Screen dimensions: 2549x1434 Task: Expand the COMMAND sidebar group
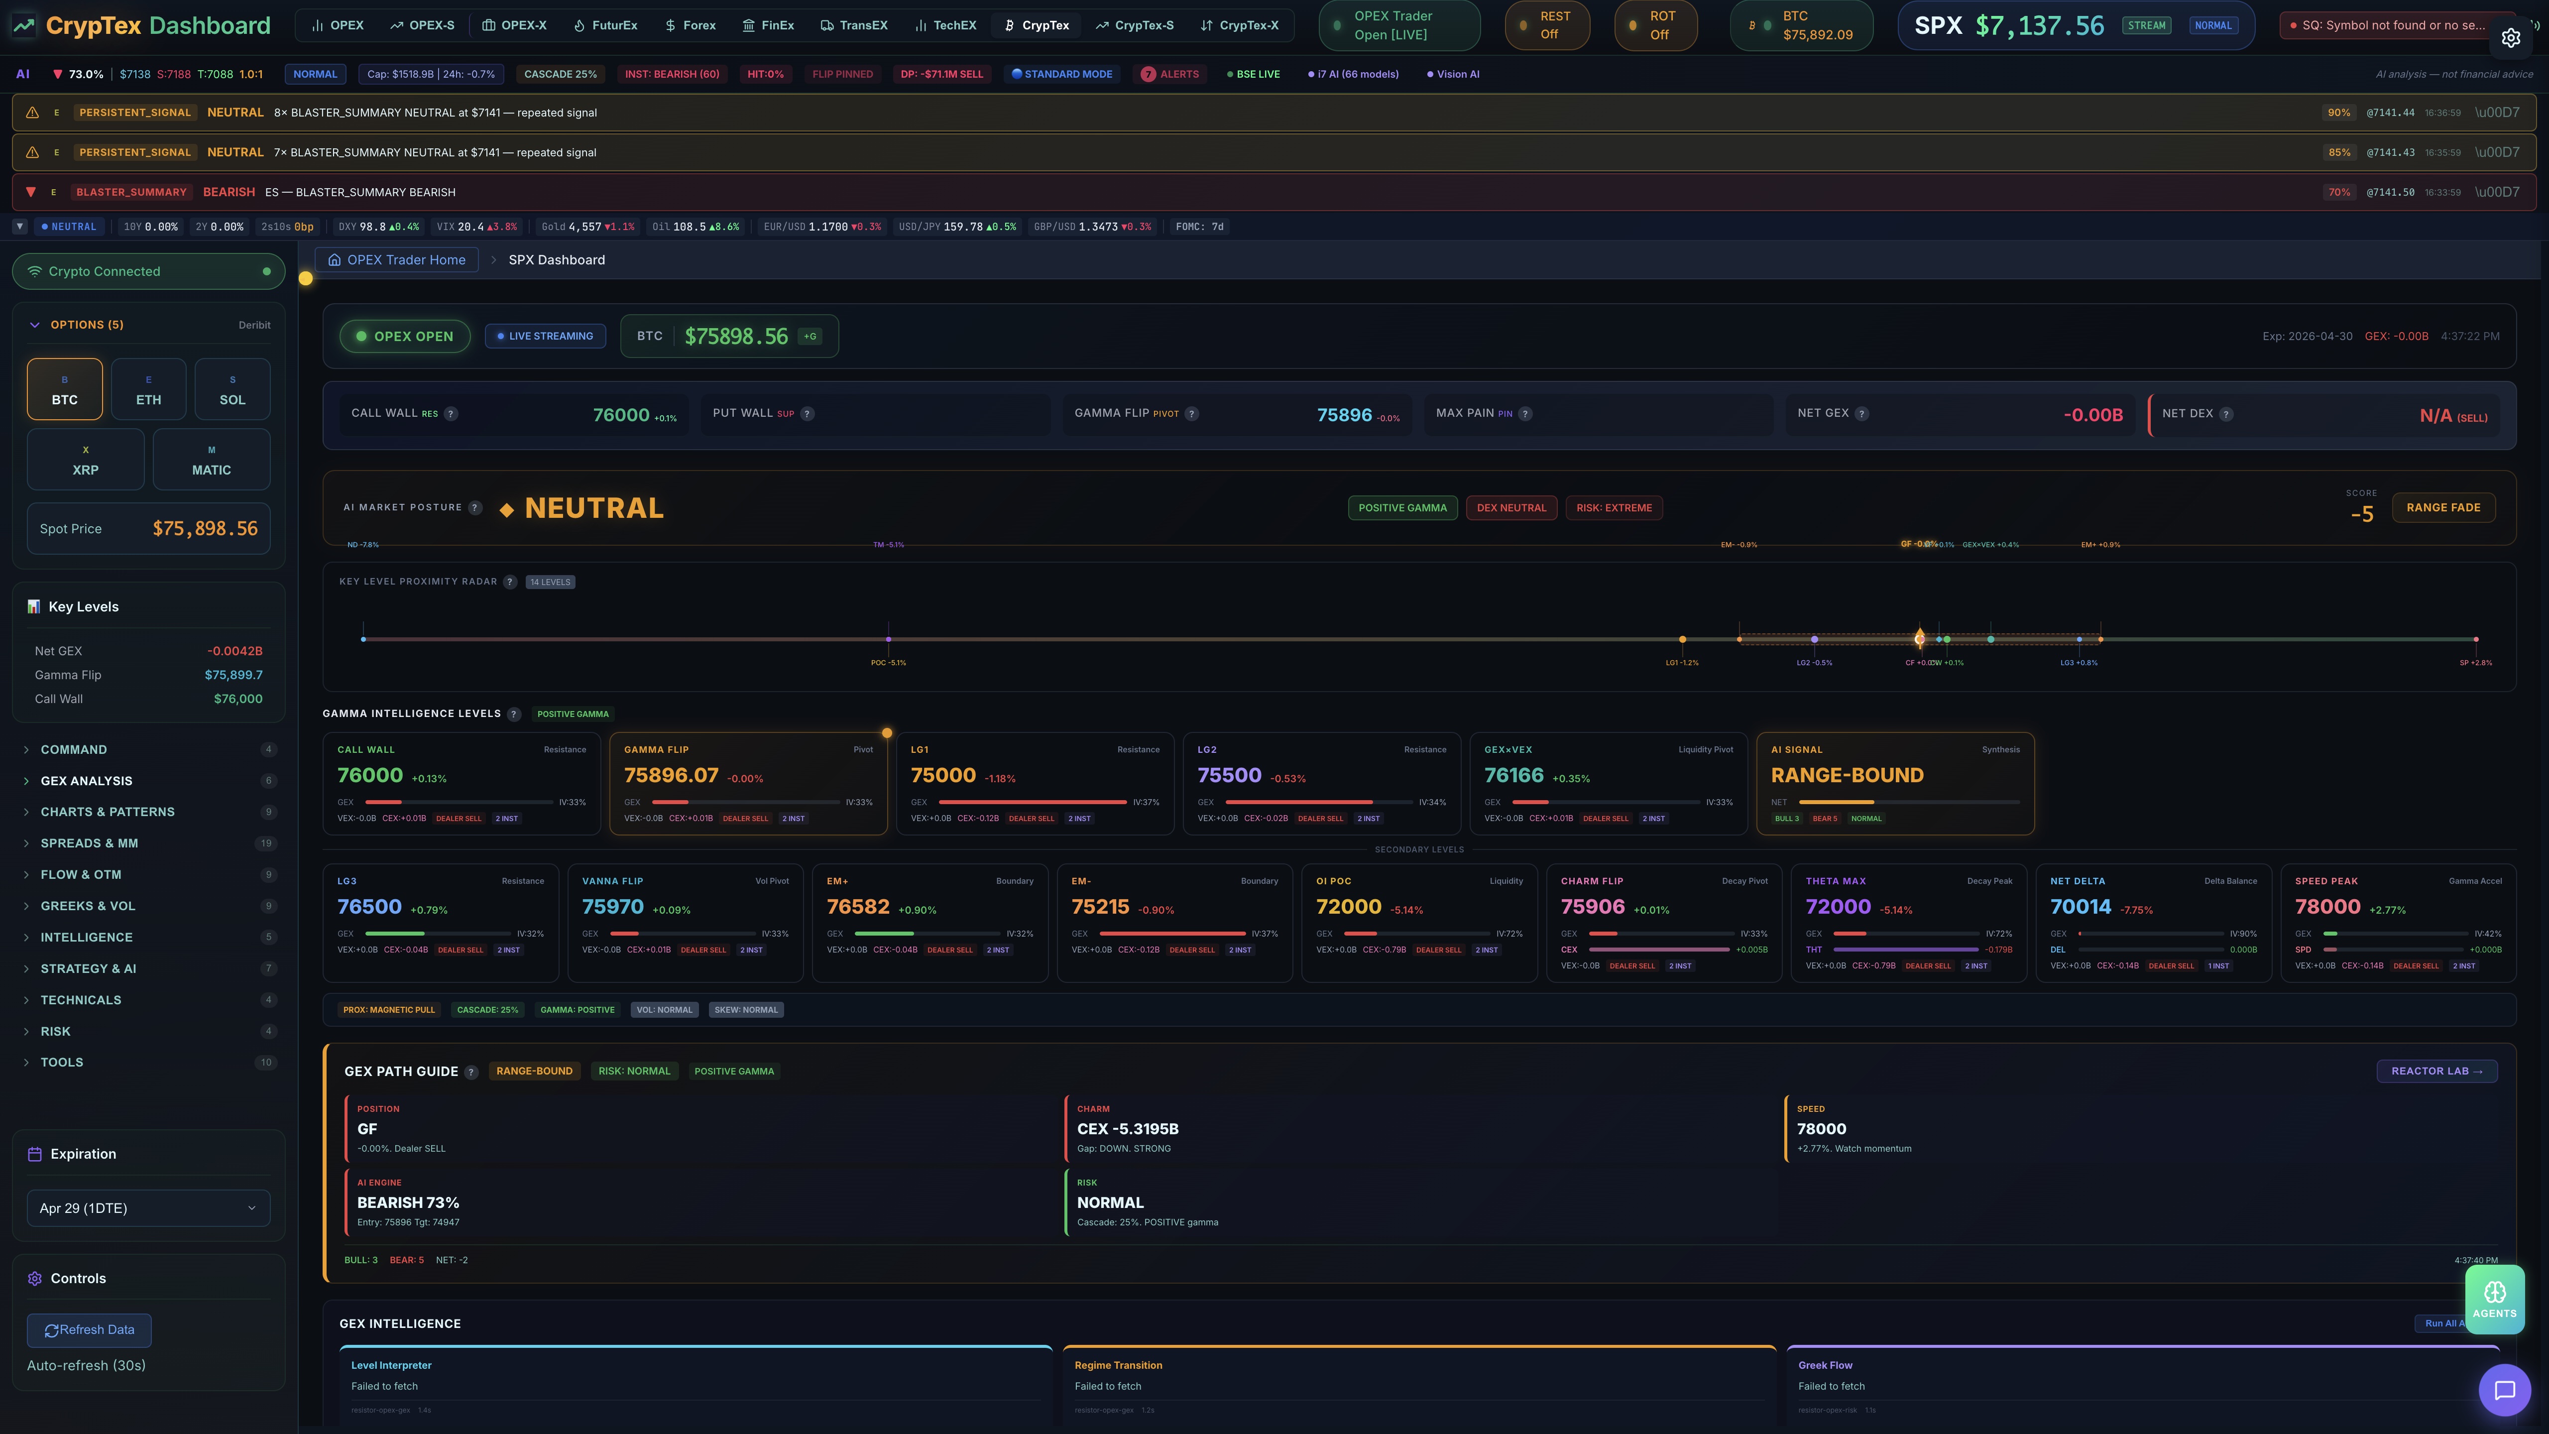pos(148,750)
